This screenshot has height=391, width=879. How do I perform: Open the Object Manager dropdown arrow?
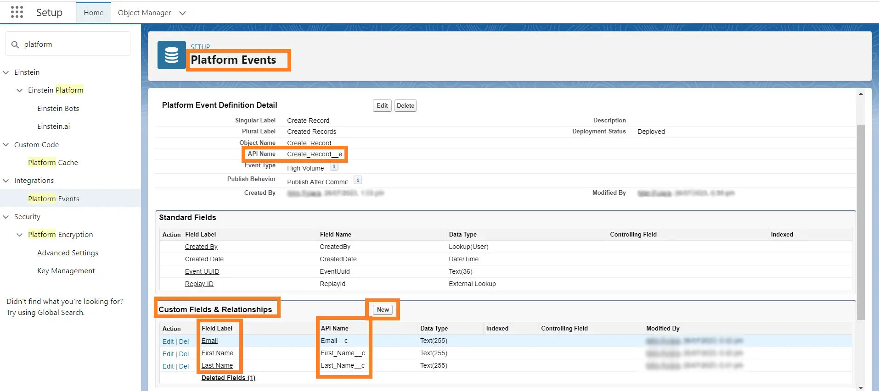point(182,13)
